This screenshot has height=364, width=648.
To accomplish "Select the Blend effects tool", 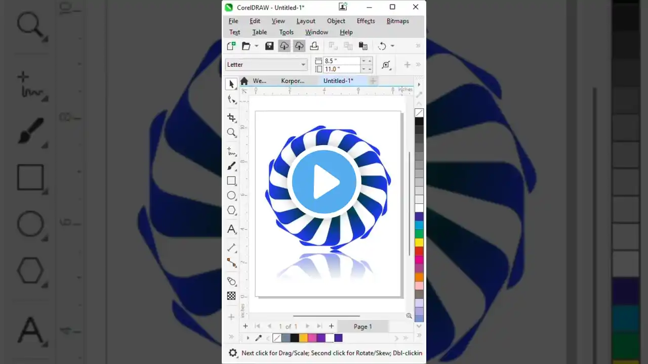I will (232, 281).
